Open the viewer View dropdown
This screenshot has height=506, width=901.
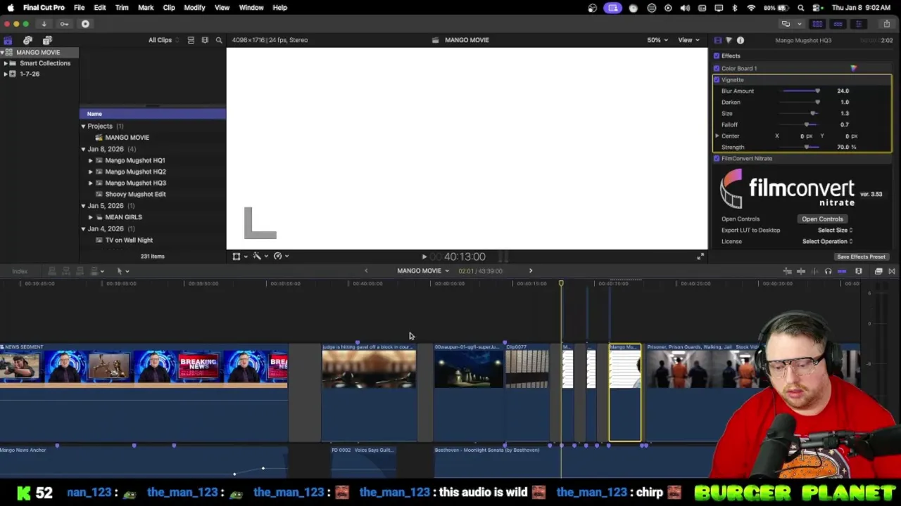click(688, 40)
